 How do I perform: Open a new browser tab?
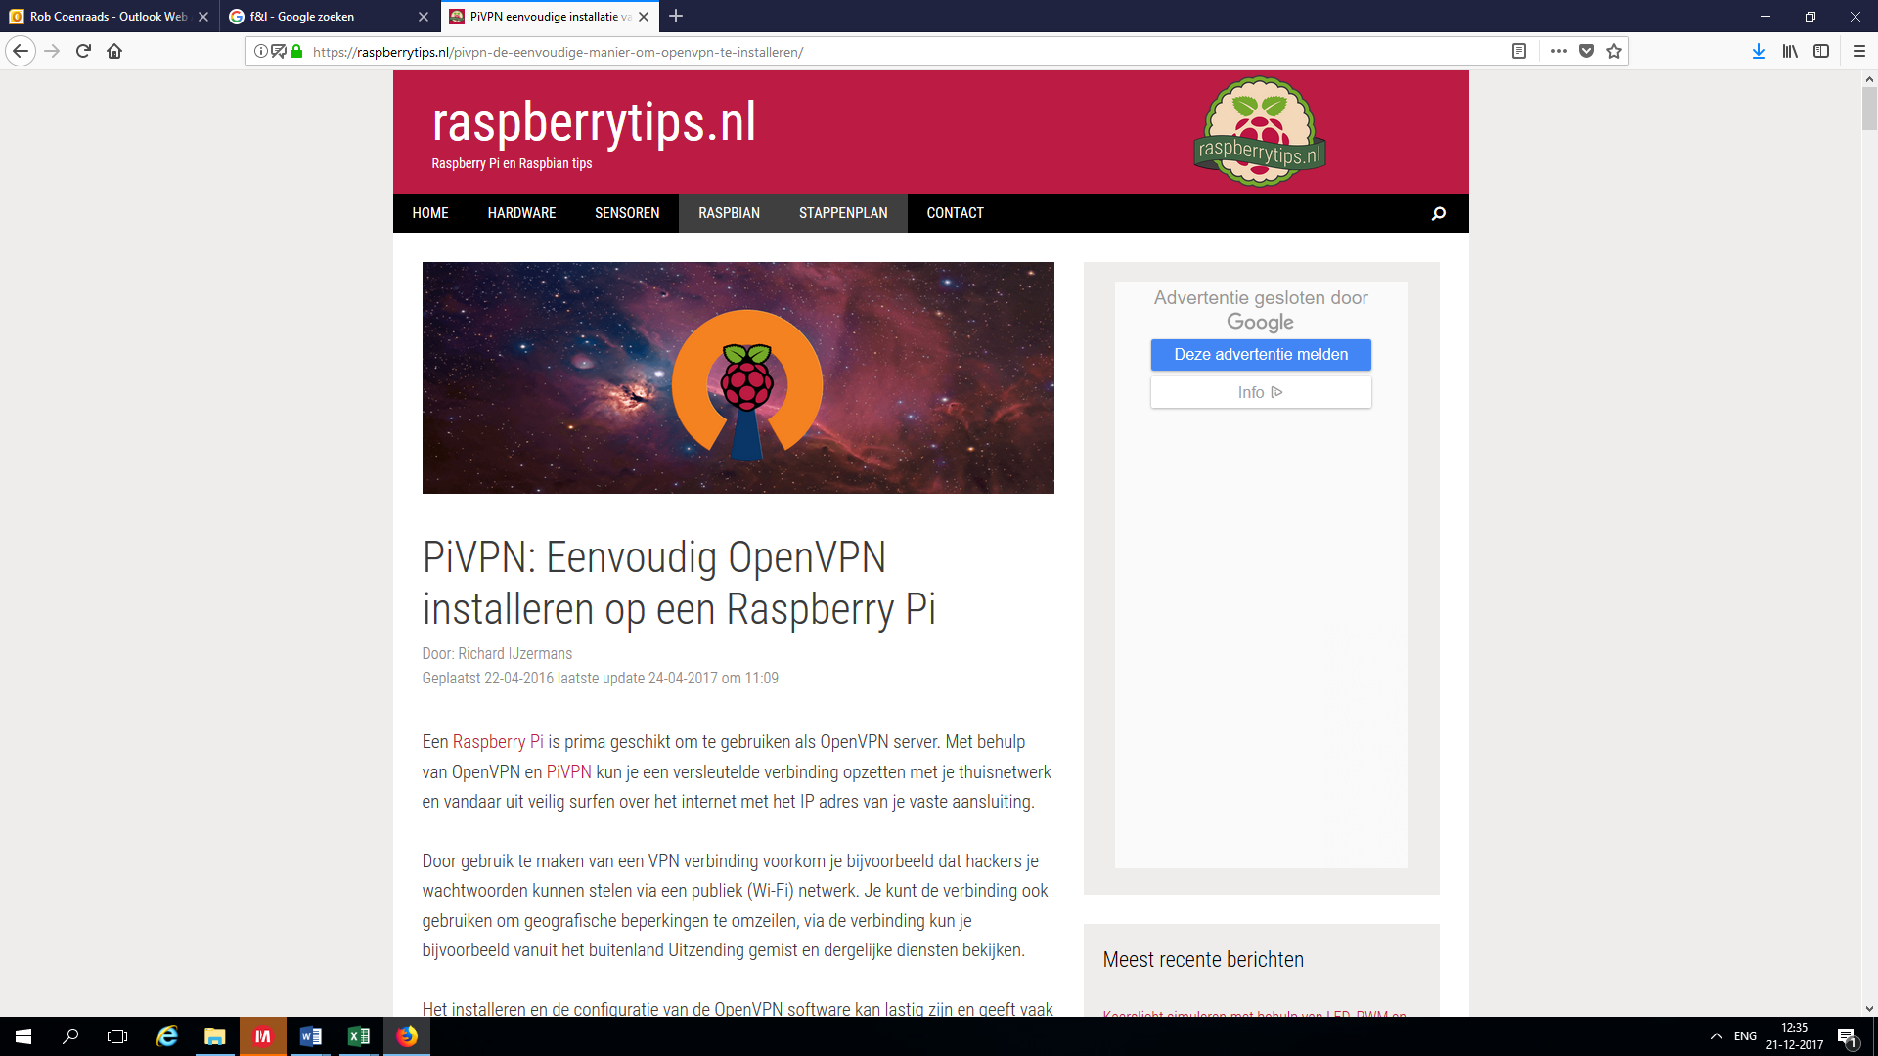tap(676, 16)
